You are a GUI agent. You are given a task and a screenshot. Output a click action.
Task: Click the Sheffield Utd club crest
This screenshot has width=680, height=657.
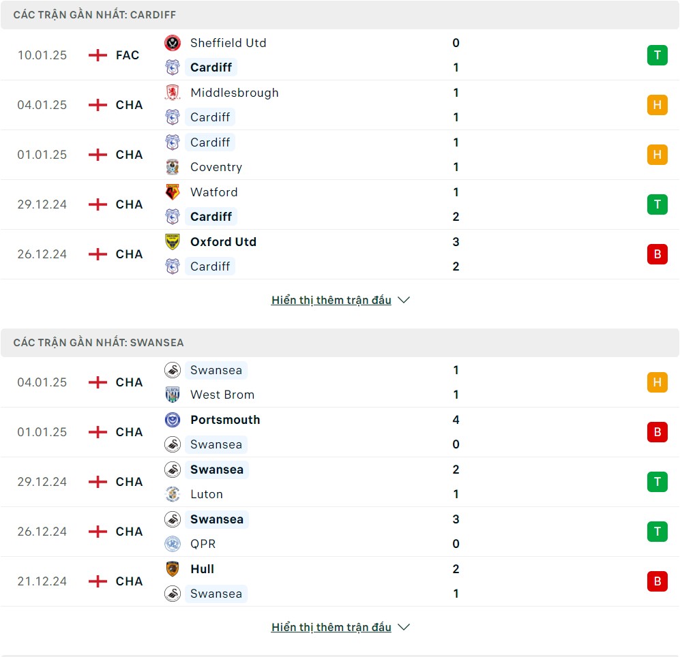(173, 43)
